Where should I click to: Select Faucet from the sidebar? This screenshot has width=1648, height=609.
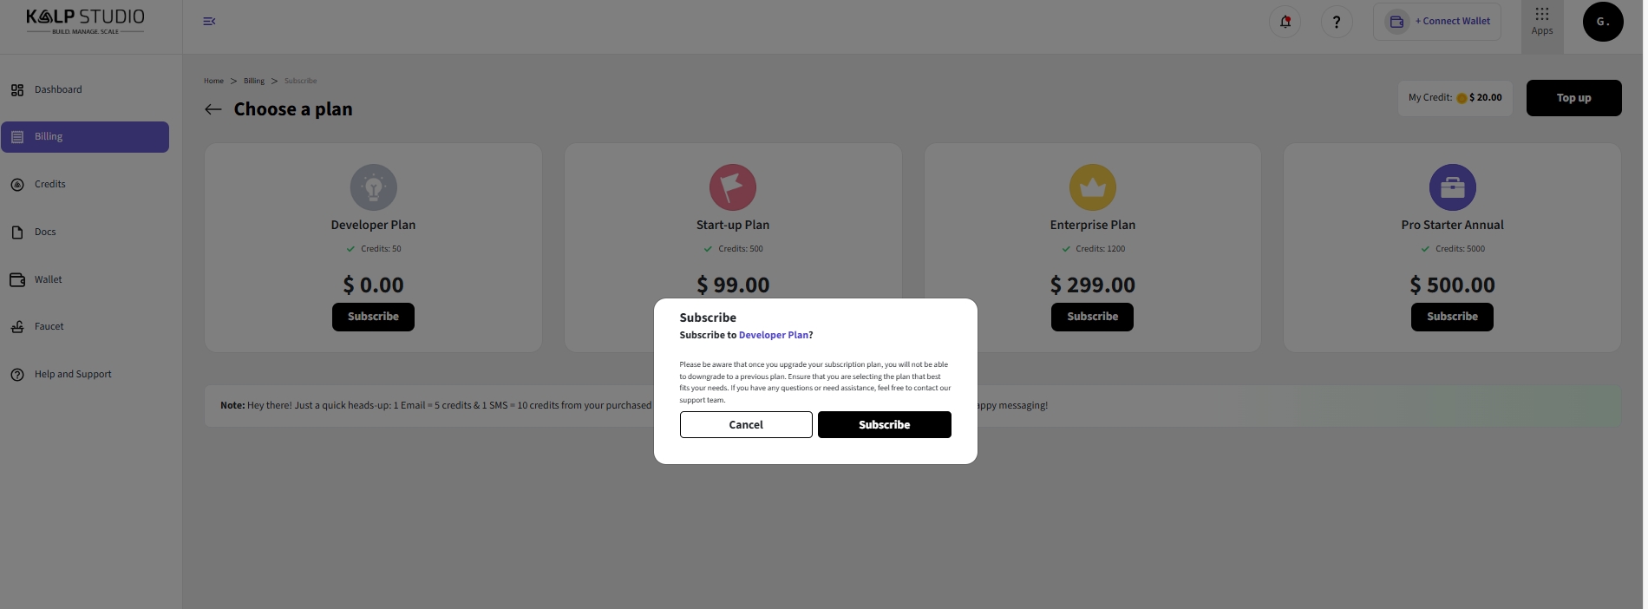49,327
